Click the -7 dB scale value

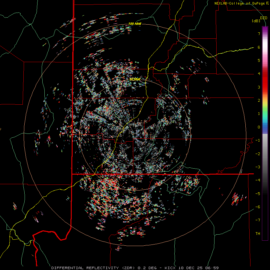(x=258, y=220)
